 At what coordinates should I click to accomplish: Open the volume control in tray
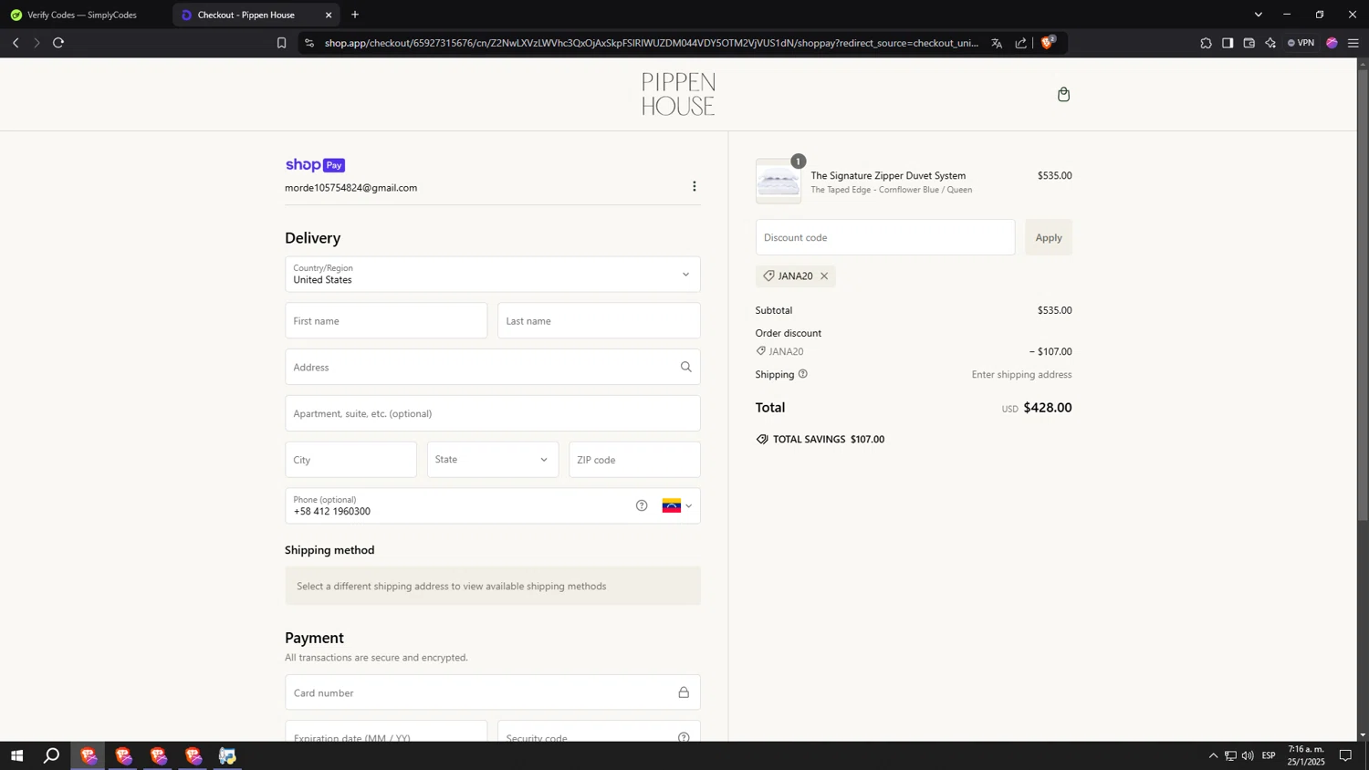(1248, 755)
